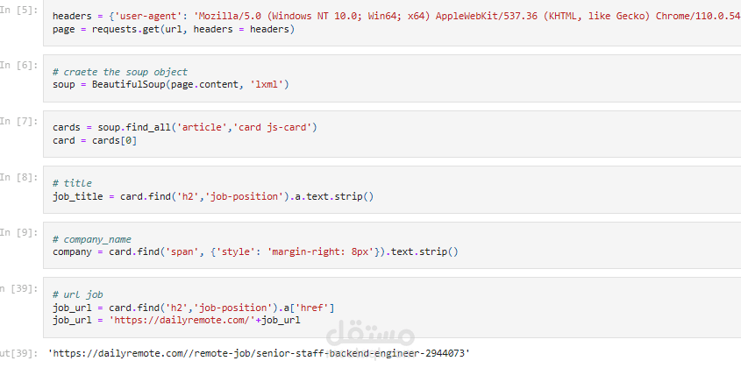
Task: Place cursor in job_title assignment line
Action: click(x=213, y=196)
